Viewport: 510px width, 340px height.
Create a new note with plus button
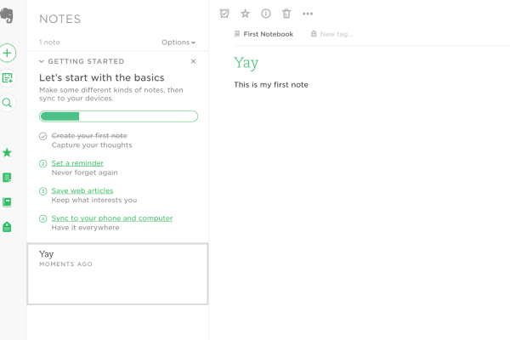click(7, 53)
